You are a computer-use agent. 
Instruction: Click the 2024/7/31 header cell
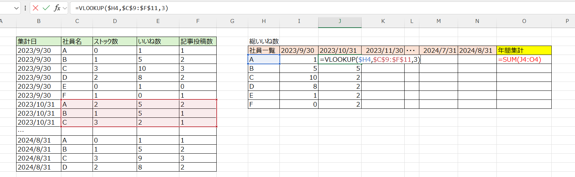click(x=438, y=50)
